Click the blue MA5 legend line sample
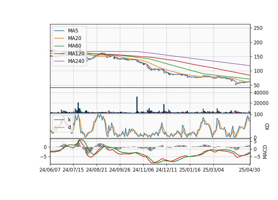Viewport: 278px width, 200px height. point(59,31)
